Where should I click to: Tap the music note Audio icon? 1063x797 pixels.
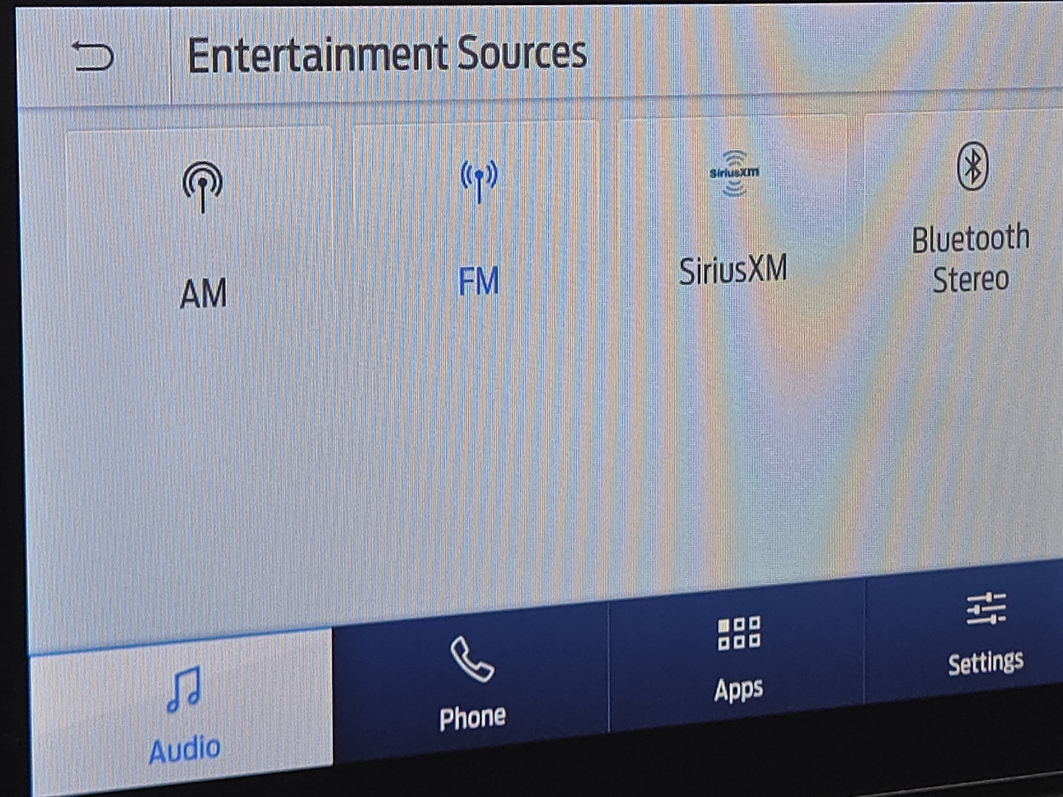[x=184, y=689]
